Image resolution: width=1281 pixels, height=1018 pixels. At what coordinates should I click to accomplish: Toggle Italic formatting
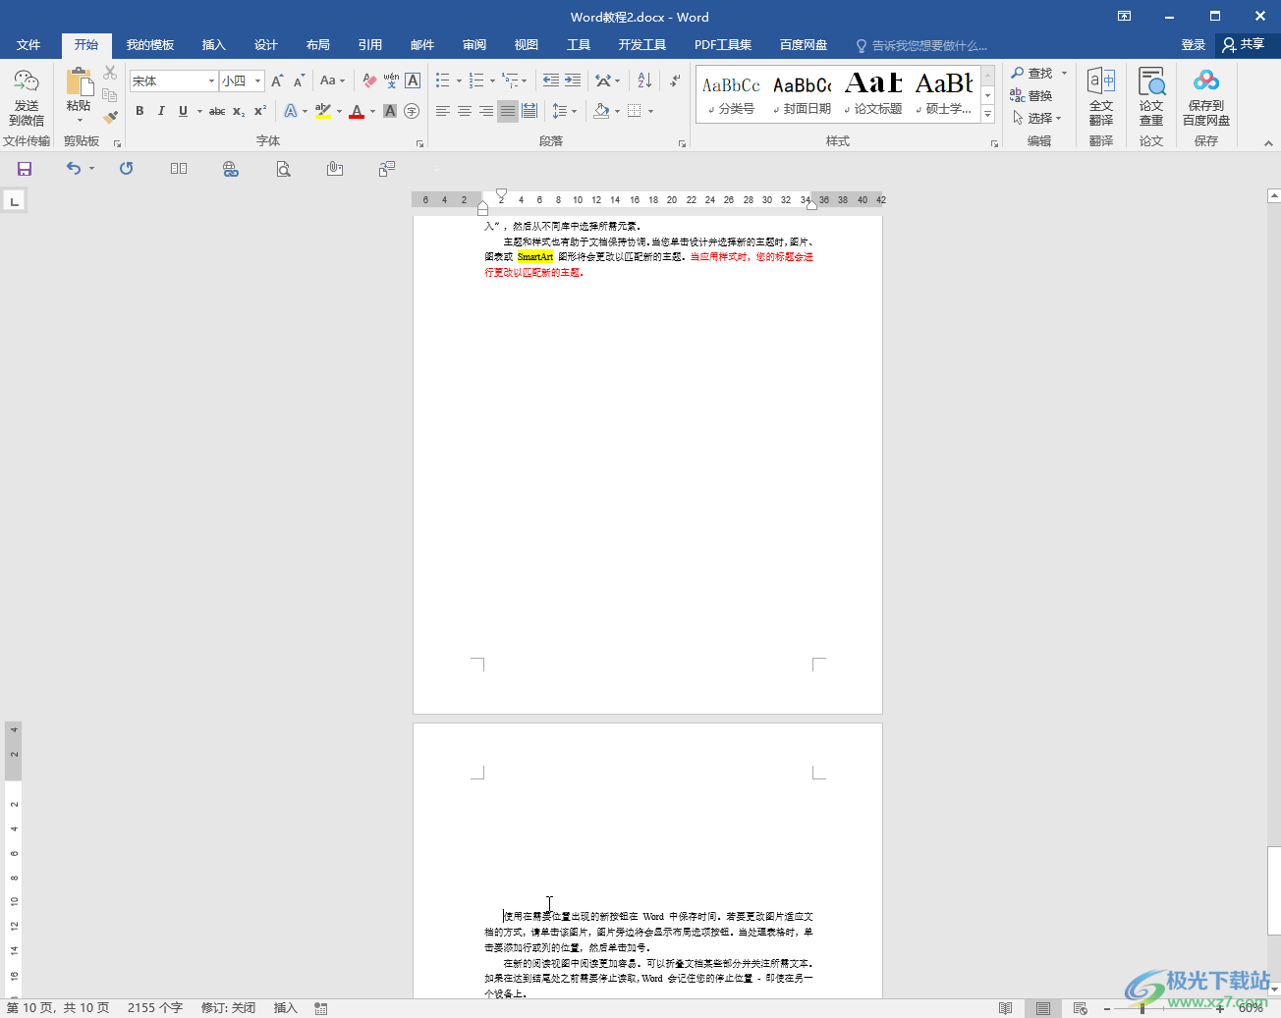(x=161, y=111)
